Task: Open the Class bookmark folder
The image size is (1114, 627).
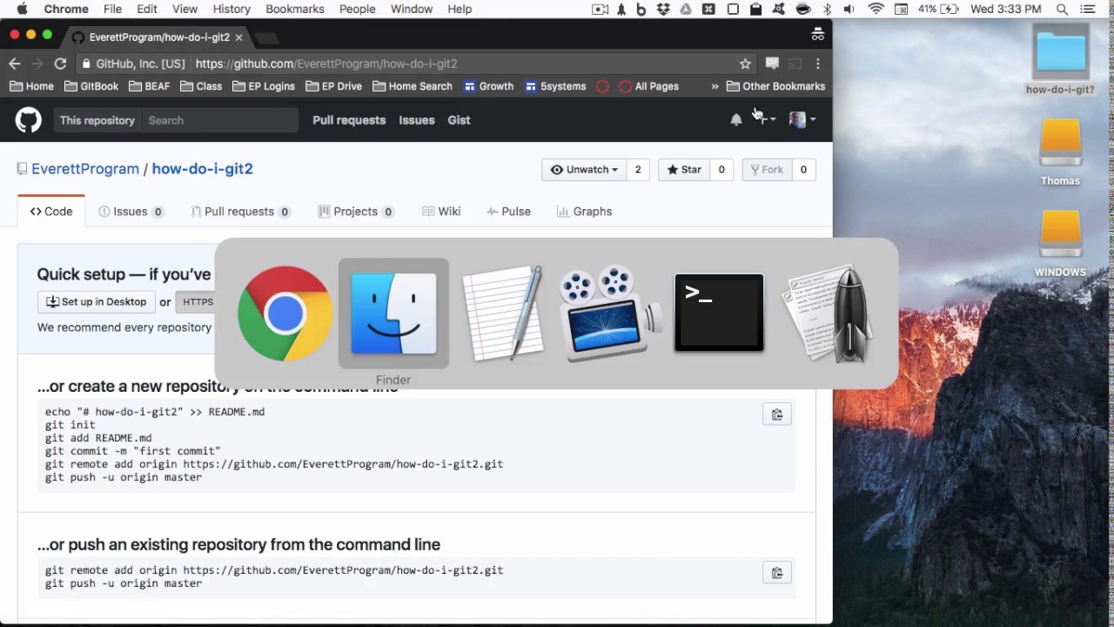Action: click(200, 86)
